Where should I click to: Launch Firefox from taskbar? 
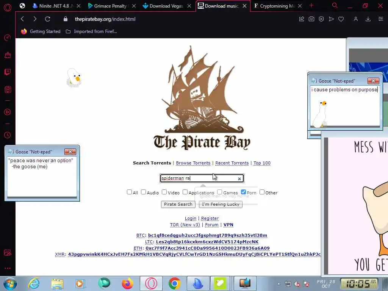[127, 283]
